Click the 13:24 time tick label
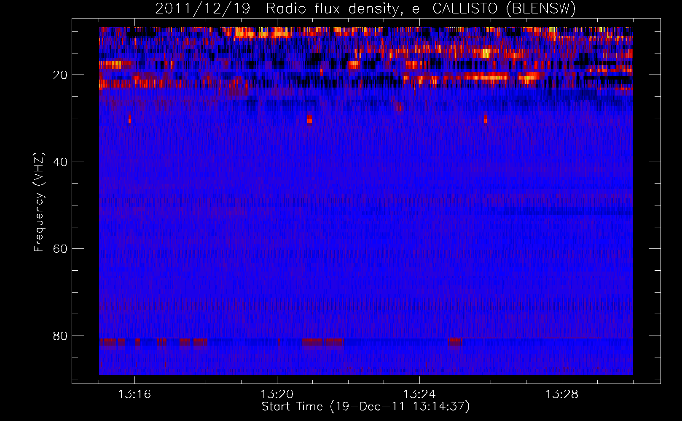682x421 pixels. [419, 394]
